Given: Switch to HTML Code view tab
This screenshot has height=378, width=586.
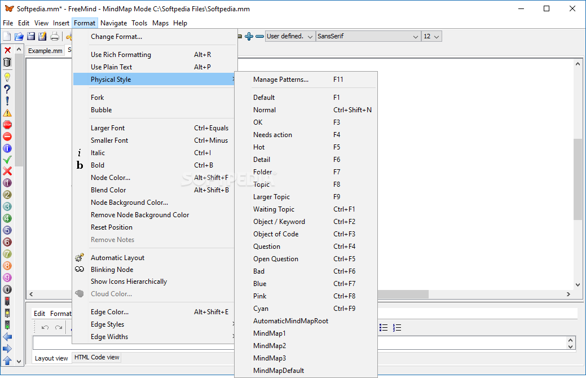Looking at the screenshot, I should coord(97,358).
